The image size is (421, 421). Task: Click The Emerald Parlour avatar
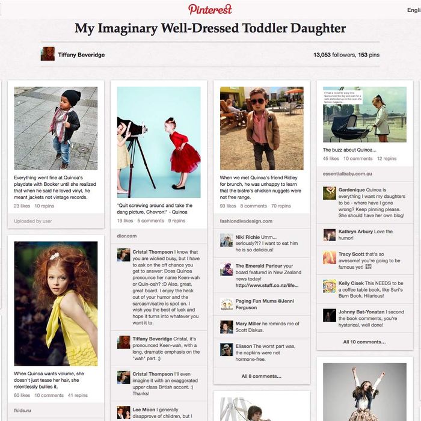(226, 269)
